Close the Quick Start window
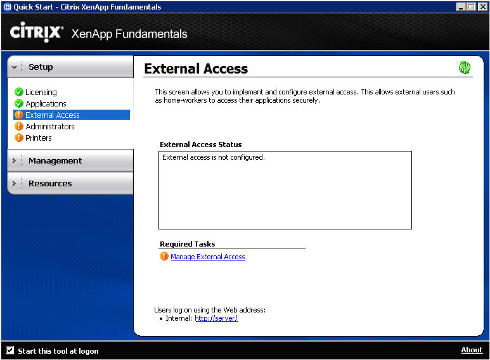Screen dimensions: 490x360 click(482, 7)
